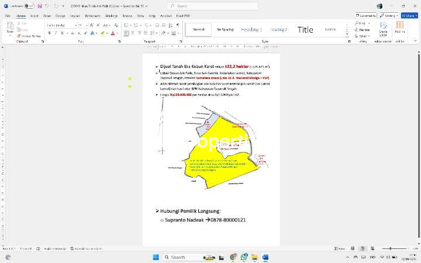Toggle italic formatting
The image size is (421, 263).
[56, 33]
